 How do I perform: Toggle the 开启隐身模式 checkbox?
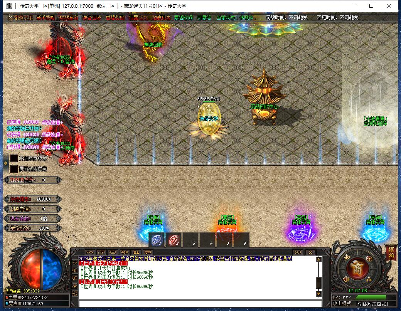(14, 158)
